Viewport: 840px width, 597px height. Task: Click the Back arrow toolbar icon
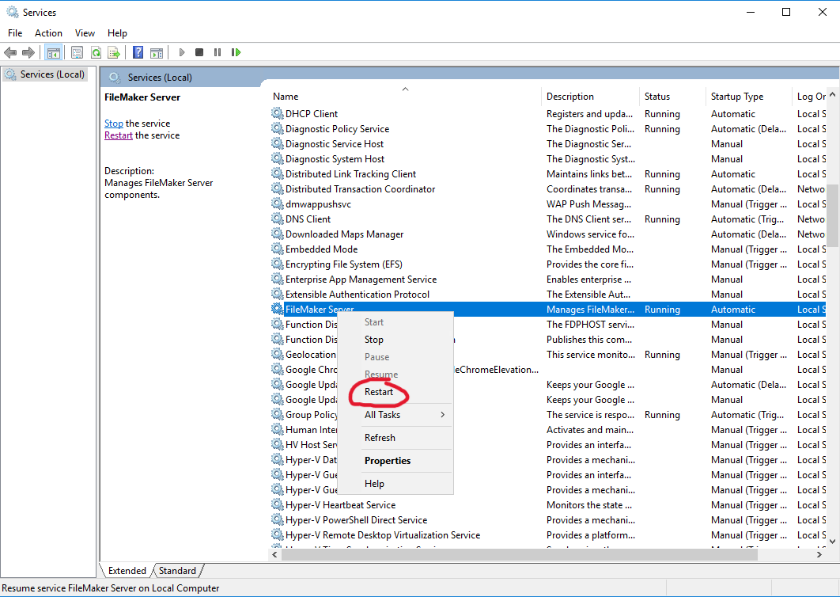click(x=10, y=52)
